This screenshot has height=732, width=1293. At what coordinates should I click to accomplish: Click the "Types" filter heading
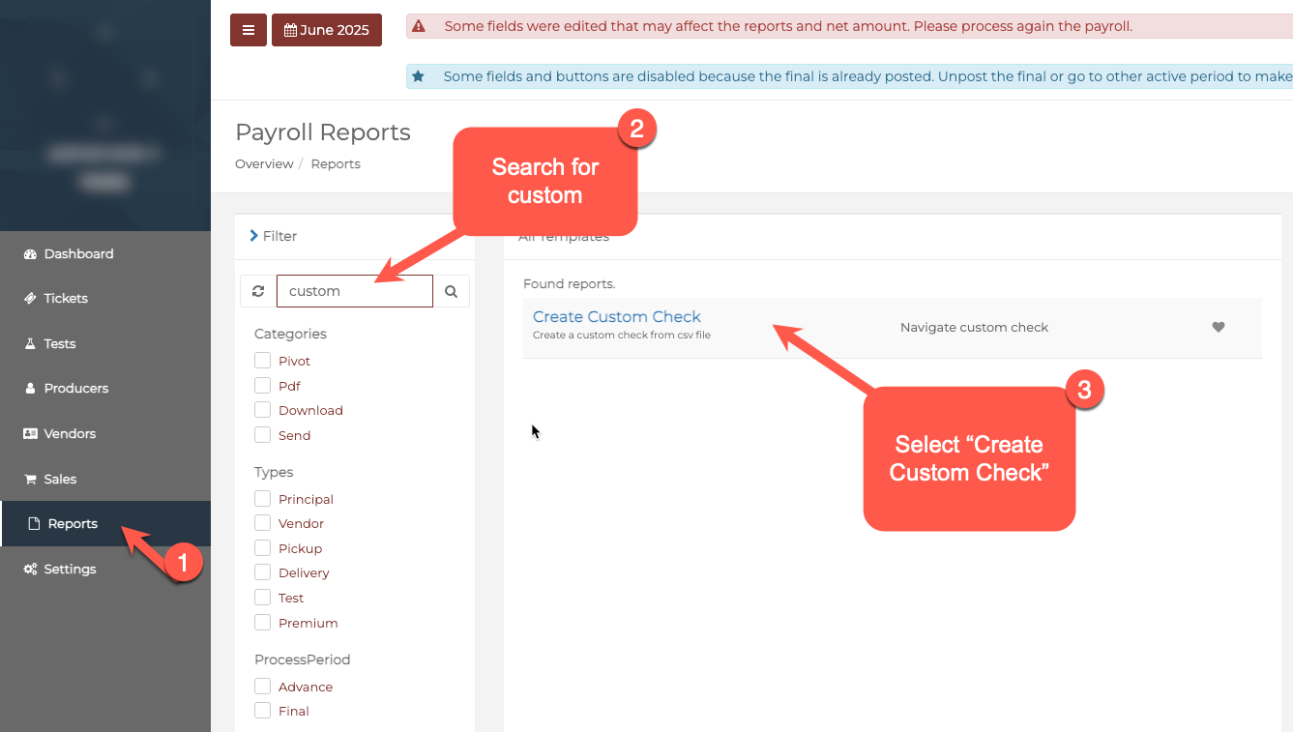pyautogui.click(x=274, y=472)
